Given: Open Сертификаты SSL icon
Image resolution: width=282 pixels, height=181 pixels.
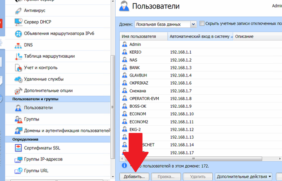Looking at the screenshot, I should pos(18,148).
